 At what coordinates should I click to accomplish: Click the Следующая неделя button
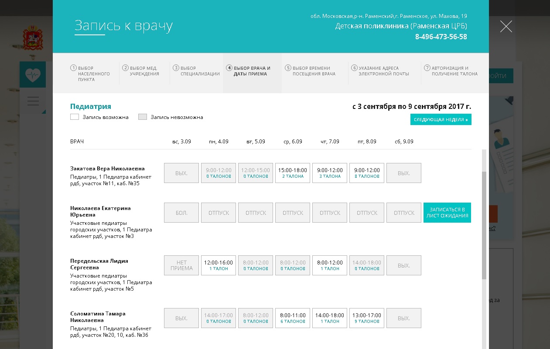(441, 119)
